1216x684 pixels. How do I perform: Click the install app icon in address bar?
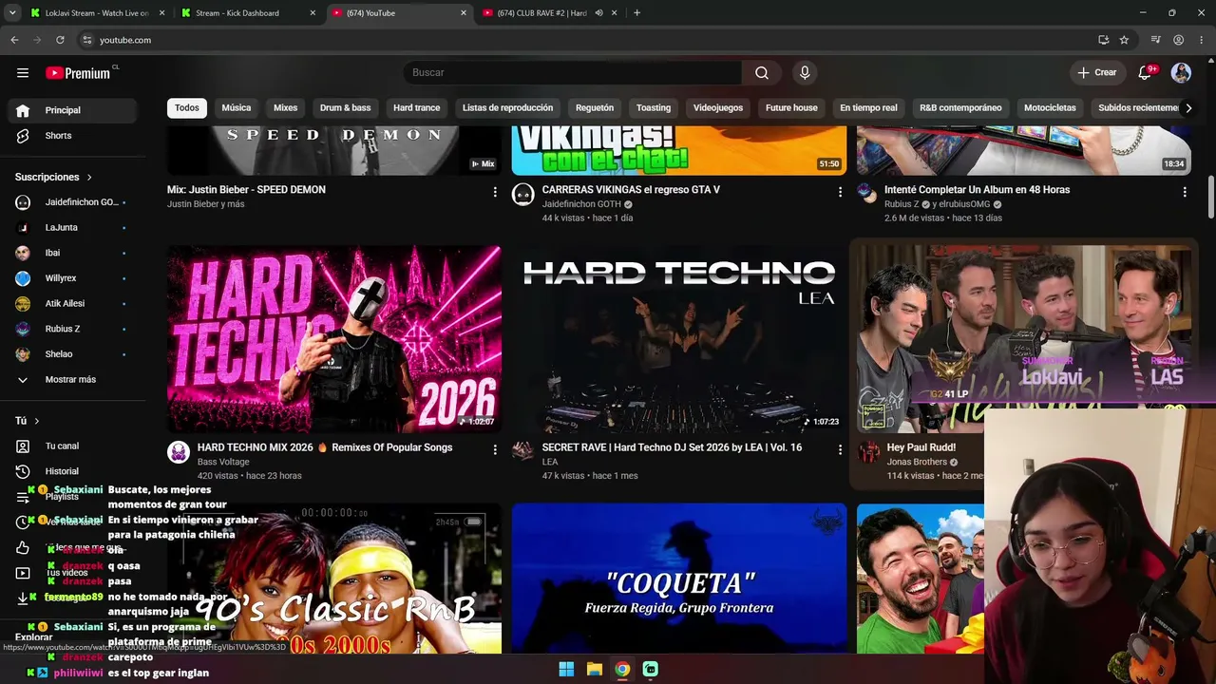pyautogui.click(x=1103, y=40)
